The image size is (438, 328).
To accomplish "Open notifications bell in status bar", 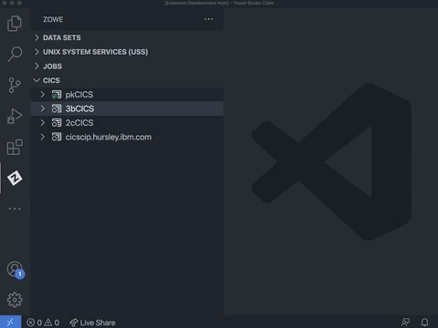I will 424,322.
